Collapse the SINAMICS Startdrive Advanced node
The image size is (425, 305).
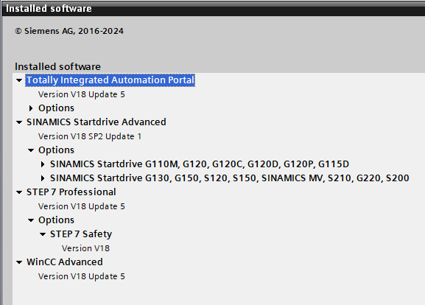click(19, 122)
